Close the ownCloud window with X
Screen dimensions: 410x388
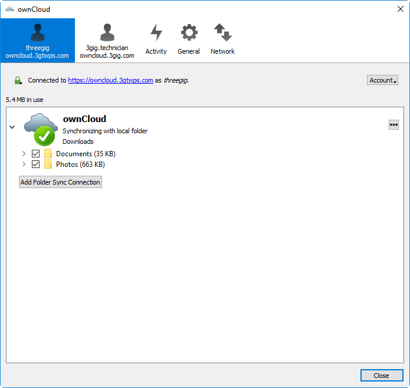(x=401, y=9)
